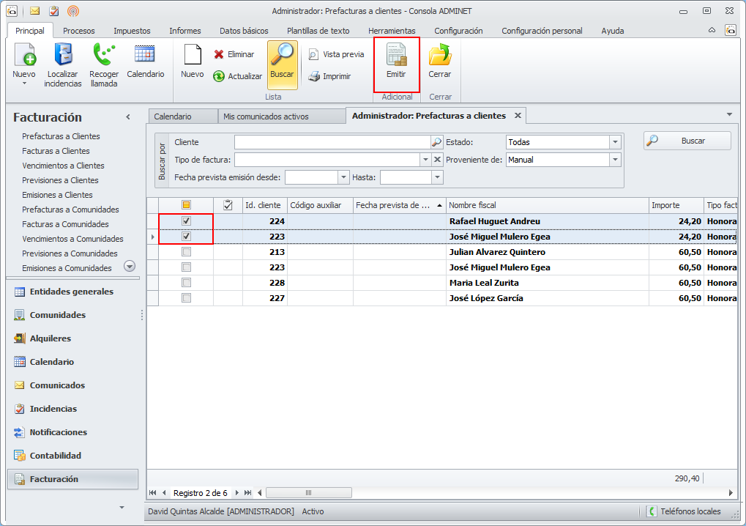This screenshot has height=526, width=746.
Task: Toggle the select-all checkbox in the grid header
Action: click(x=186, y=205)
